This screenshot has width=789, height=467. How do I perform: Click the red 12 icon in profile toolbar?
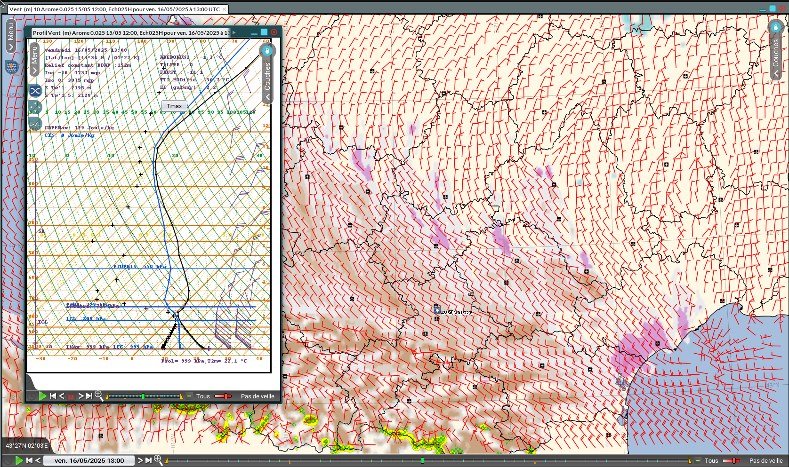pyautogui.click(x=71, y=396)
